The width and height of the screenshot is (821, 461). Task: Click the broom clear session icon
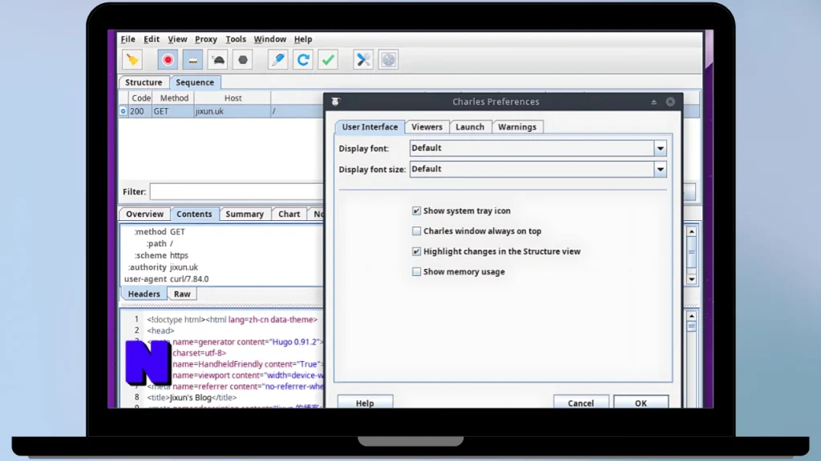coord(132,59)
